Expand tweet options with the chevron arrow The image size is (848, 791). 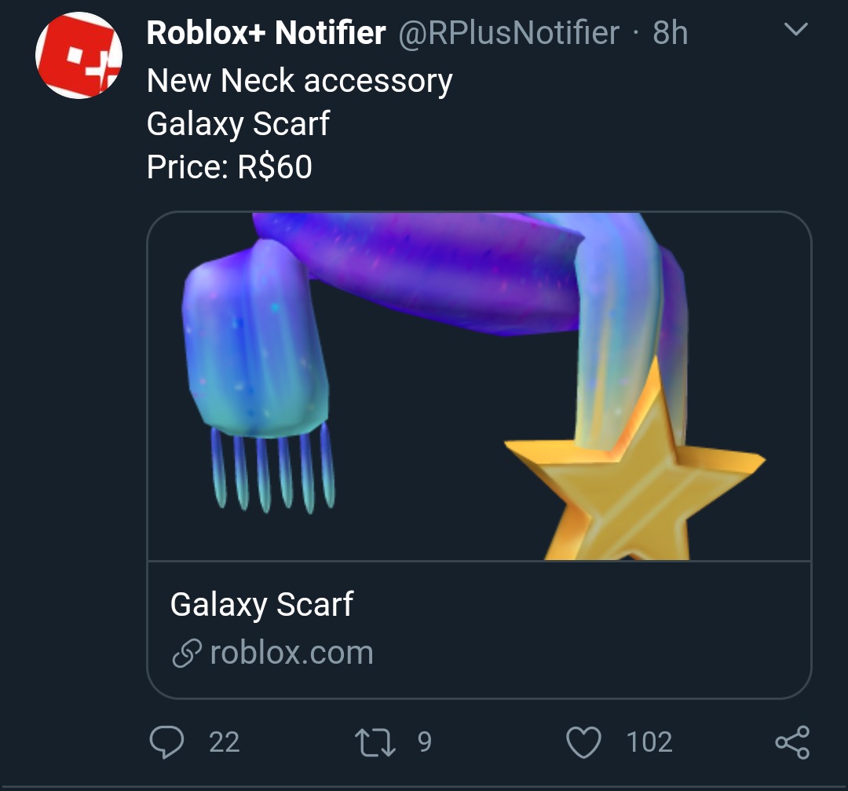tap(796, 30)
